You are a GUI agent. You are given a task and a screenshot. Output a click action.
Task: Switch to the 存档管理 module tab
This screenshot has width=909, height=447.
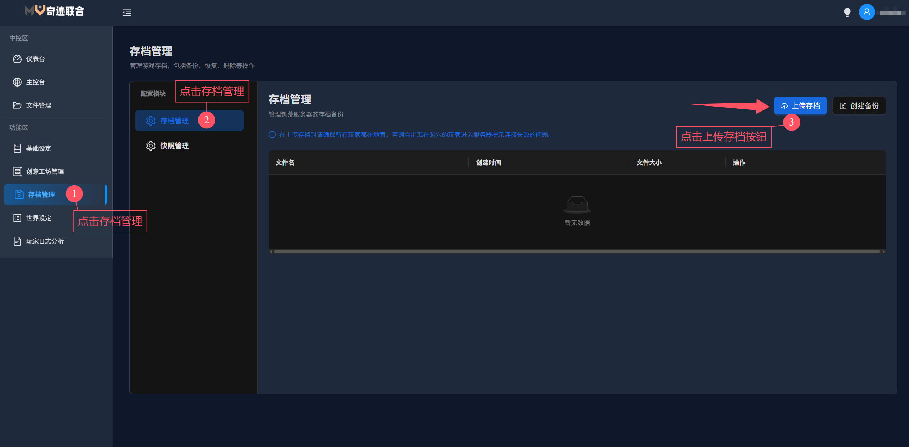pos(175,121)
